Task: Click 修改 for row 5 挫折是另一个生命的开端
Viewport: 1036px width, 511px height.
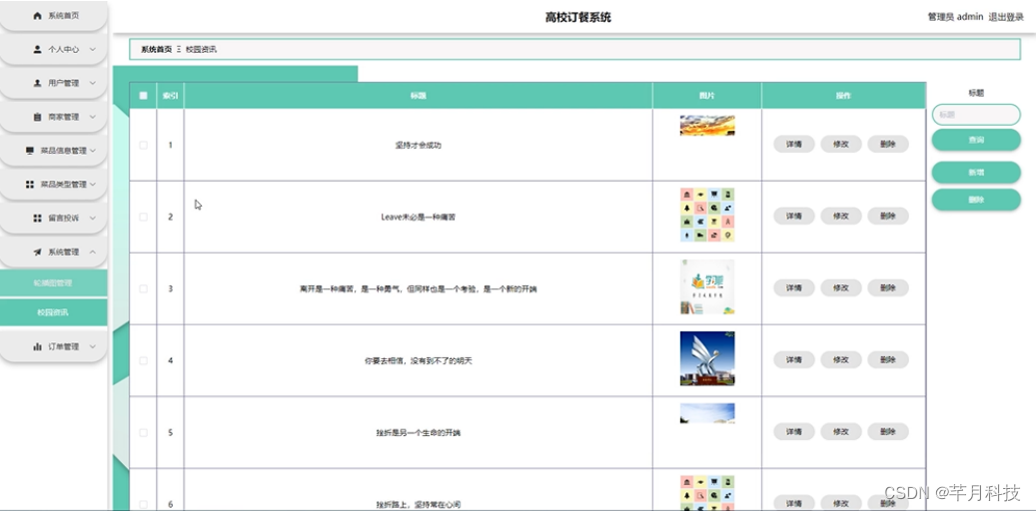Action: 840,432
